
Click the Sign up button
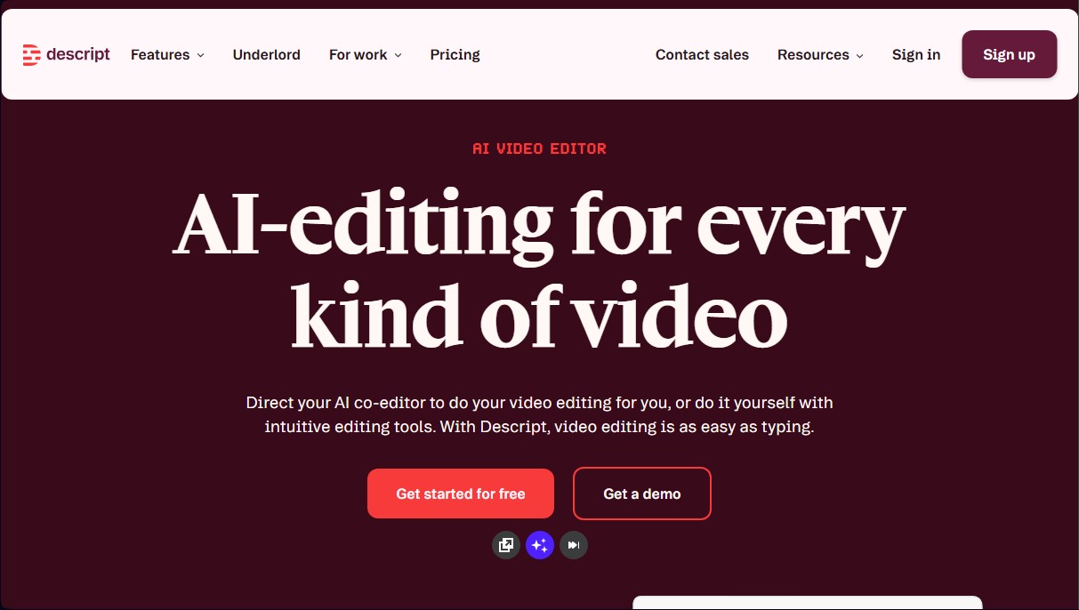coord(1009,54)
